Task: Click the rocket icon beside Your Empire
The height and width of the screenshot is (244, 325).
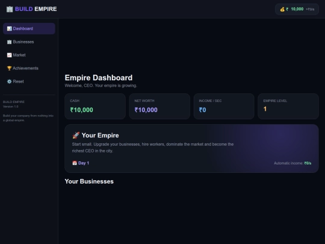Action: [76, 136]
